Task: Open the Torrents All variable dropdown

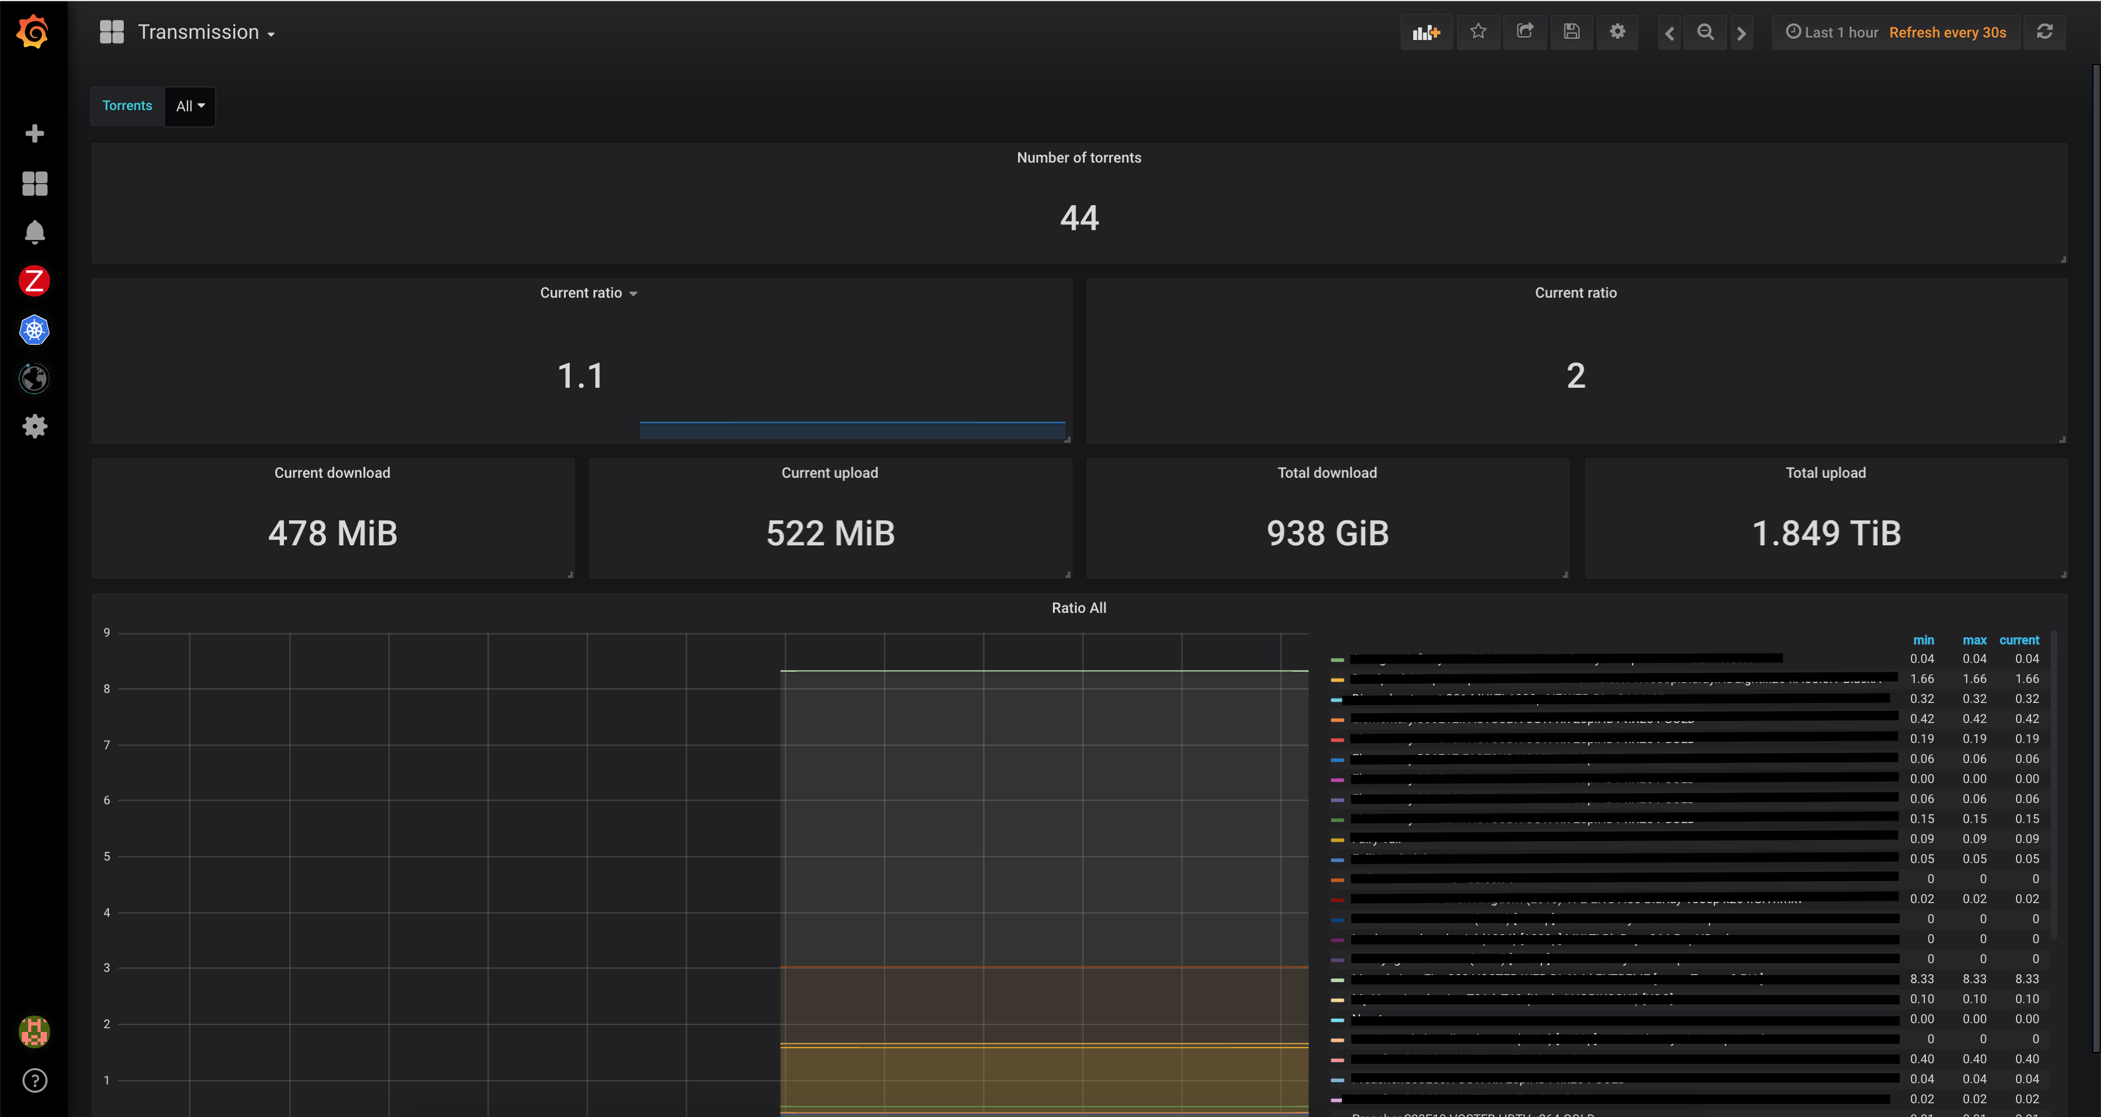Action: (x=190, y=106)
